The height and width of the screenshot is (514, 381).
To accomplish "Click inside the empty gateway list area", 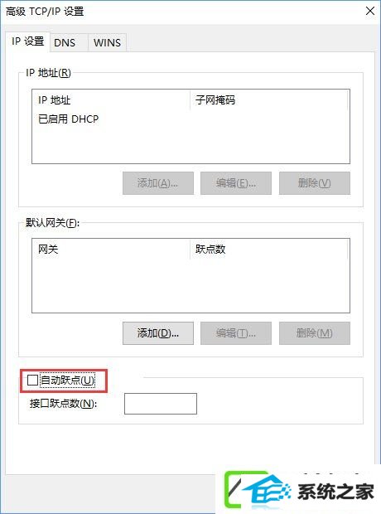I will point(190,285).
